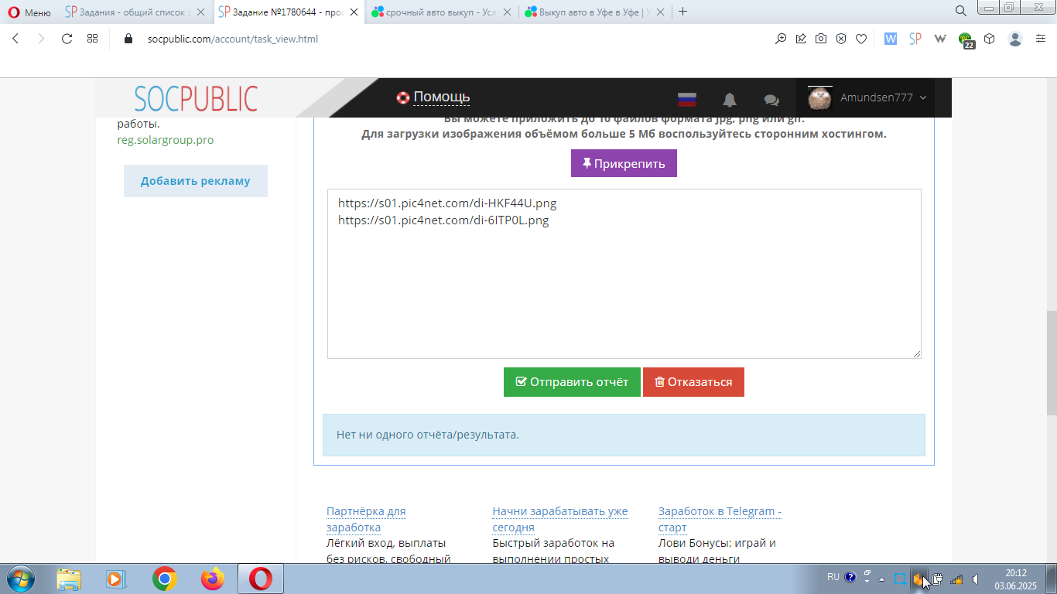Open Windows Explorer from taskbar
1057x594 pixels.
[x=69, y=579]
